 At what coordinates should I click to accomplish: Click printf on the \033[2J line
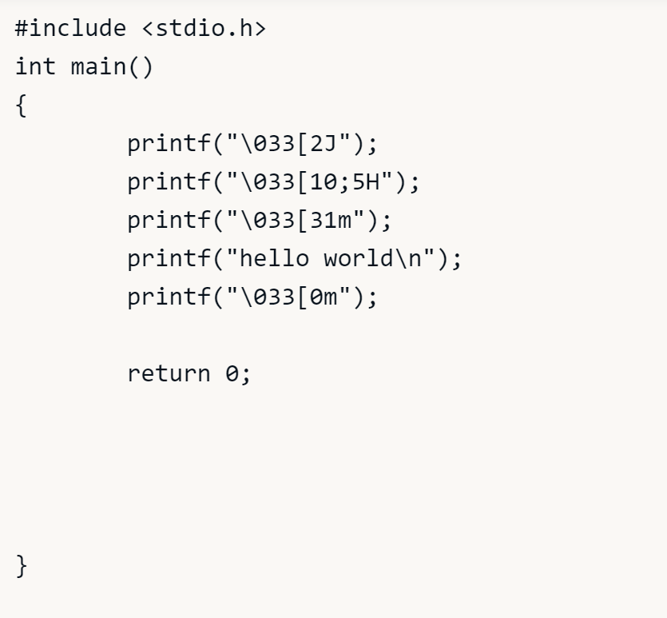[169, 144]
